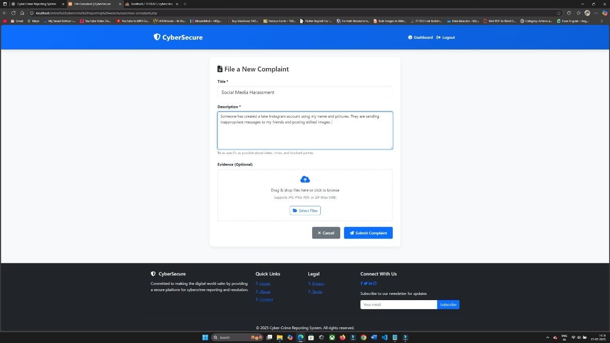Click the Select Files button

pyautogui.click(x=305, y=211)
